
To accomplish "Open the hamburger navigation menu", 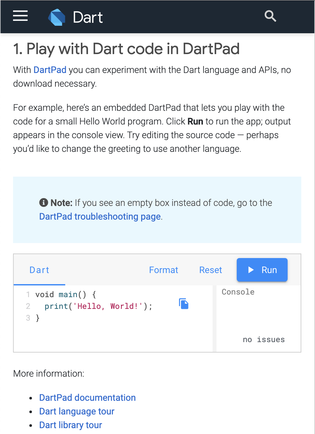I will [20, 16].
